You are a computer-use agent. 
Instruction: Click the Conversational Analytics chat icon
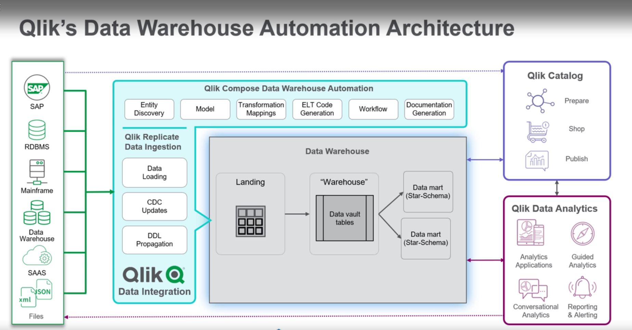click(x=533, y=290)
